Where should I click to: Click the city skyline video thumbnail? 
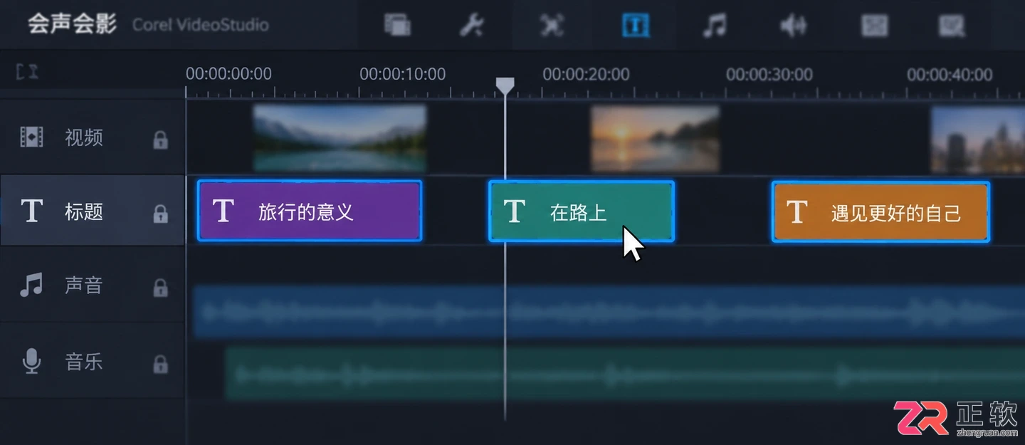[x=978, y=140]
